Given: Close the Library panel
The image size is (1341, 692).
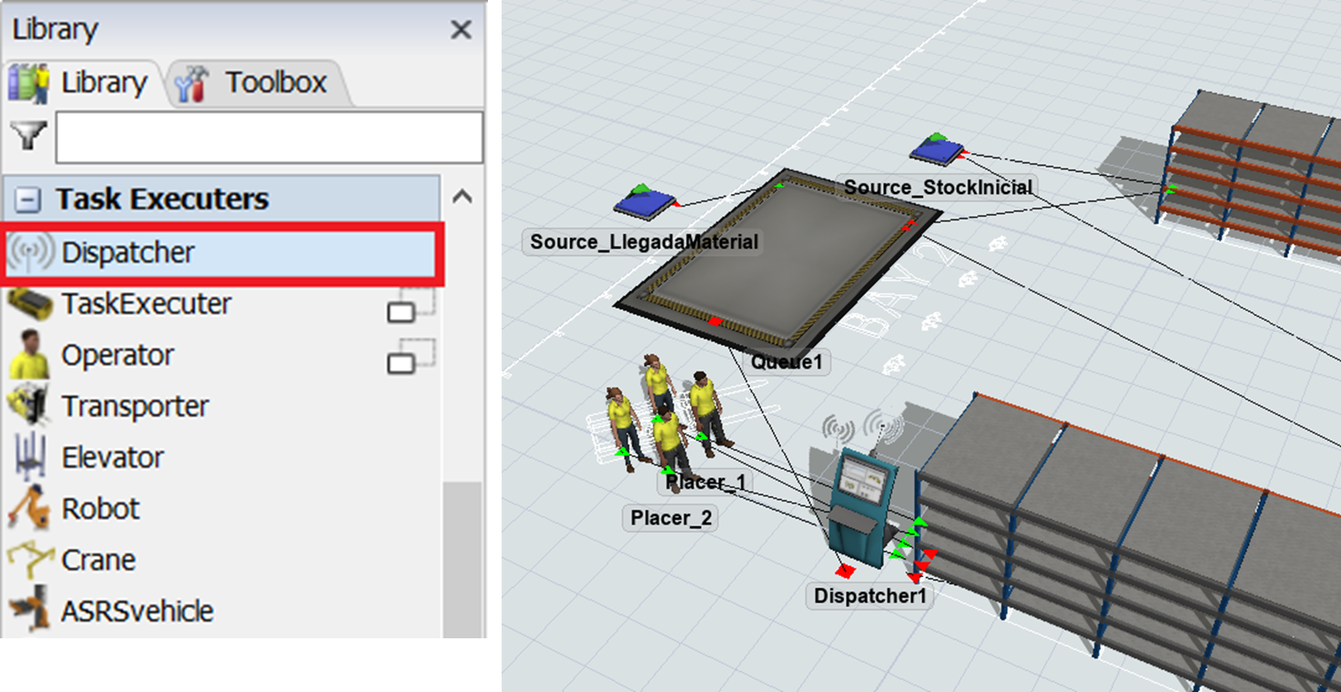Looking at the screenshot, I should 462,30.
